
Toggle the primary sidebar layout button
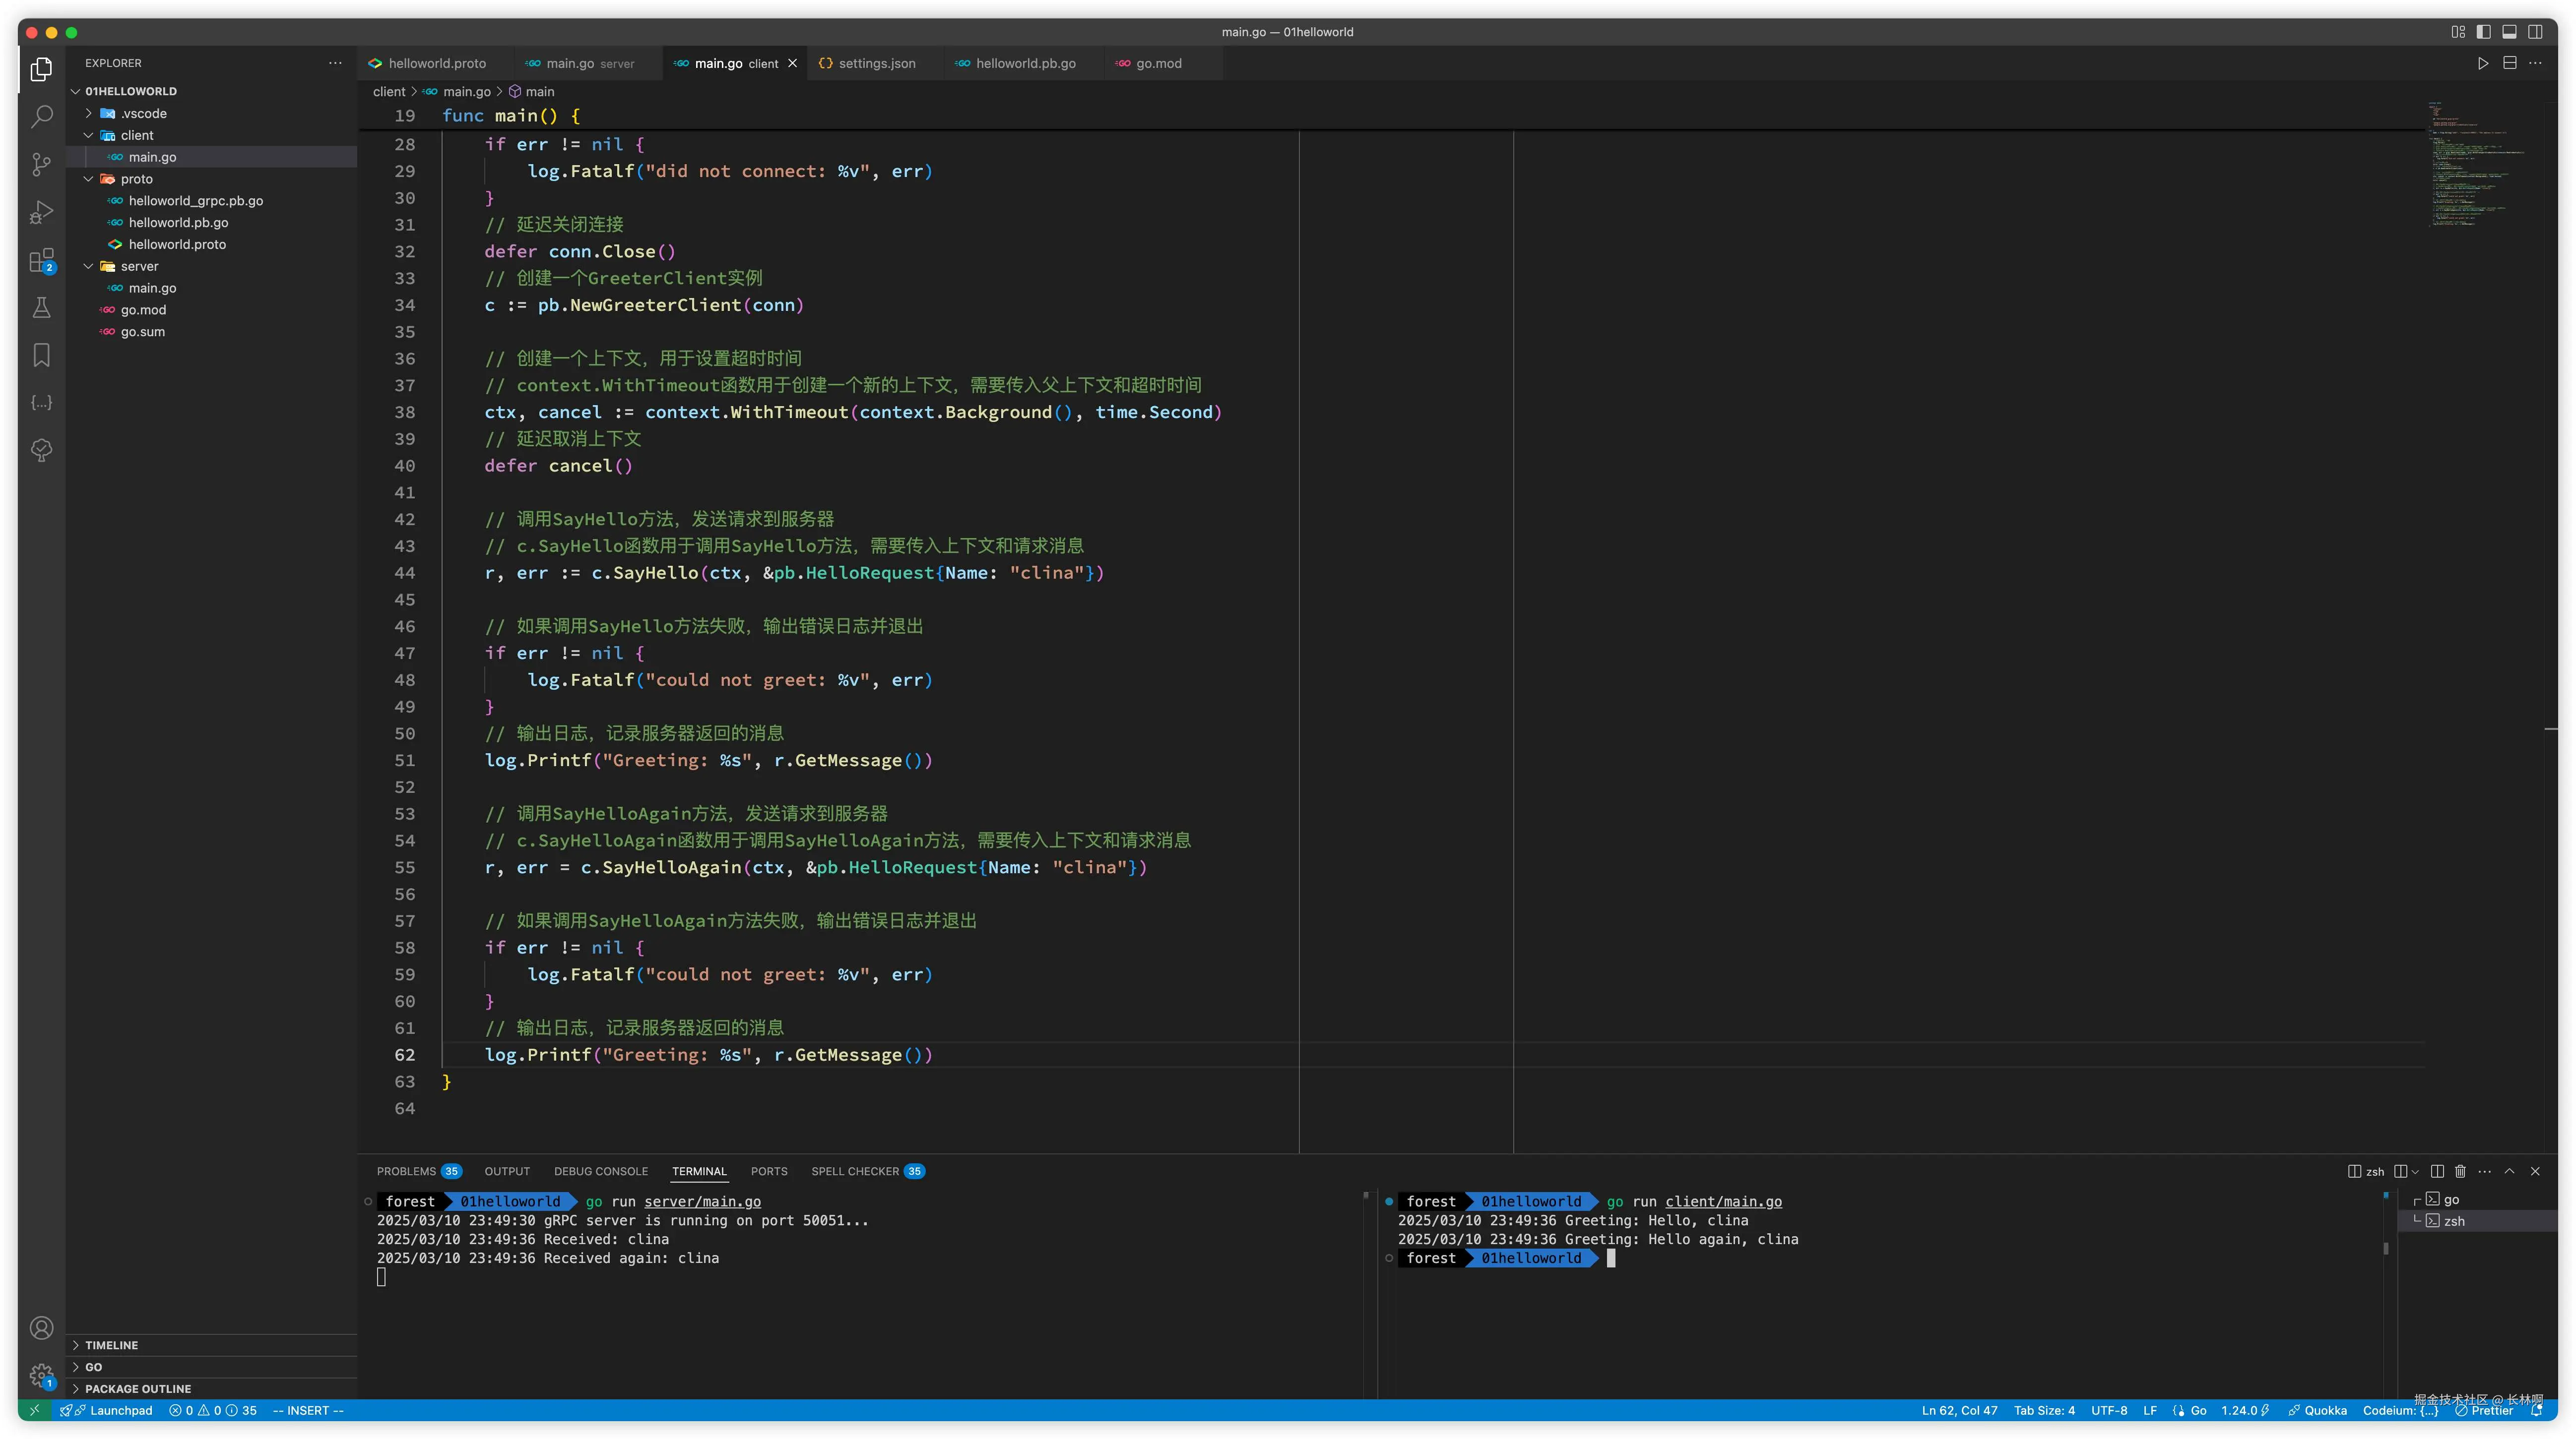(2483, 32)
